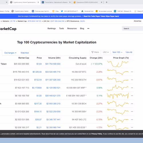Image resolution: width=143 pixels, height=143 pixels.
Task: Close the Coronavirus COVID-19 tab
Action: [102, 2]
